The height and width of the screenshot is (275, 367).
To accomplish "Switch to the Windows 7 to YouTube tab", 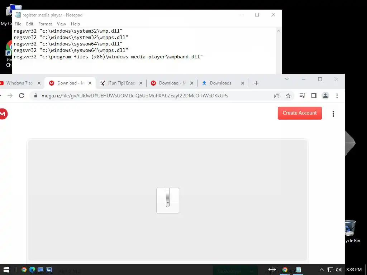I will (x=19, y=83).
